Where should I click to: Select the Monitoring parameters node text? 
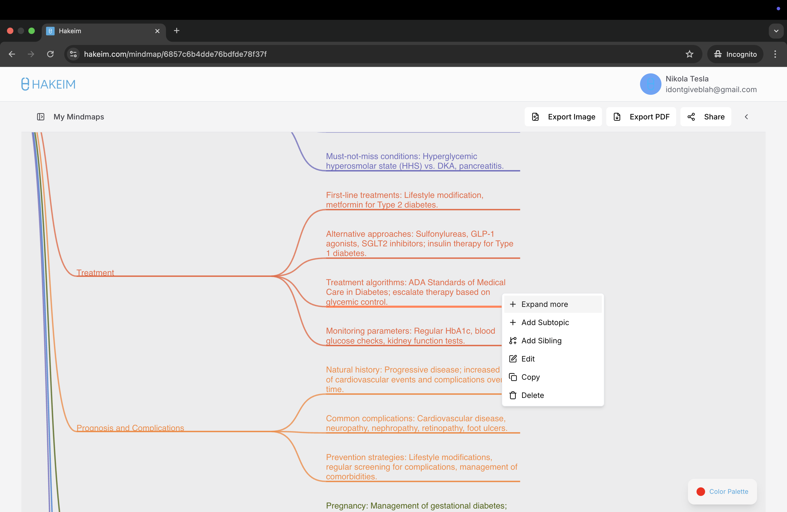(x=410, y=336)
